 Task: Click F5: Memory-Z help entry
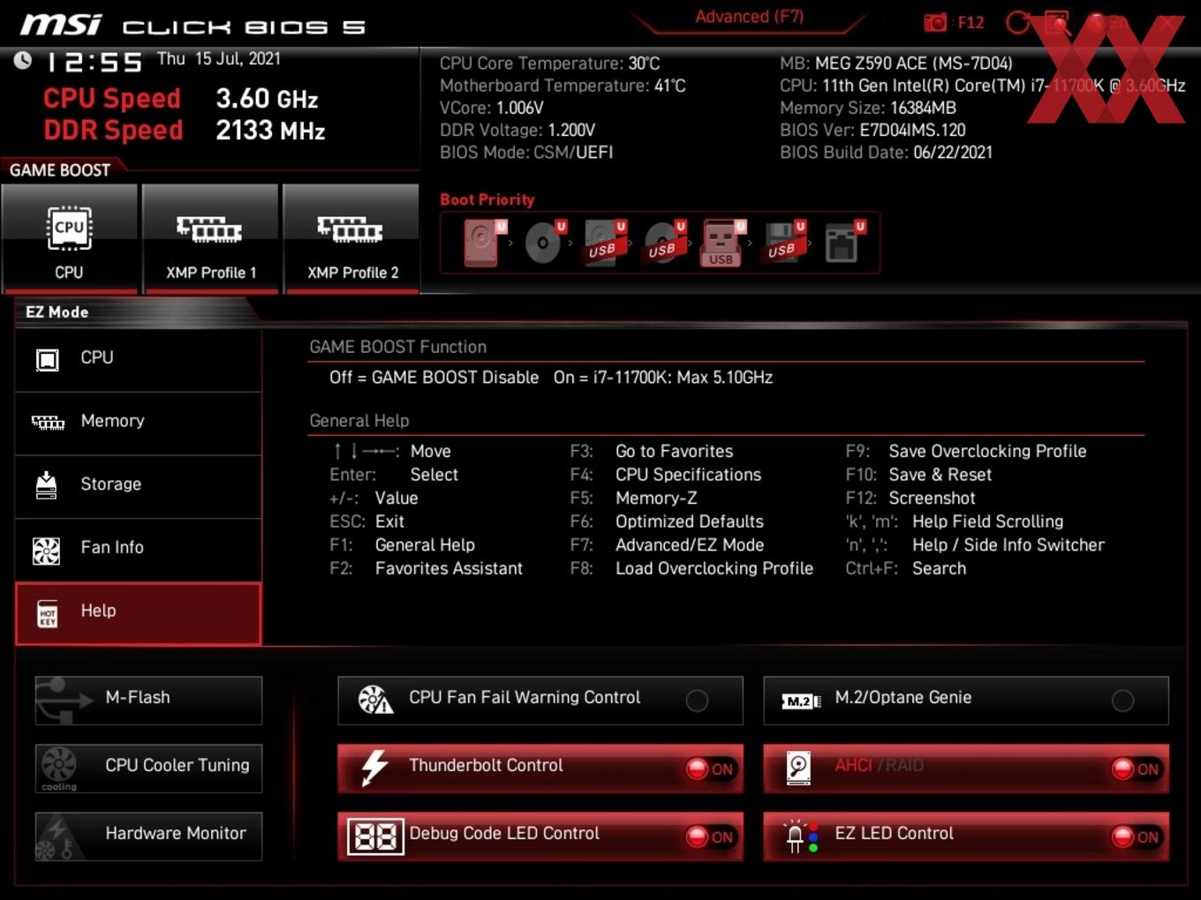[x=633, y=499]
